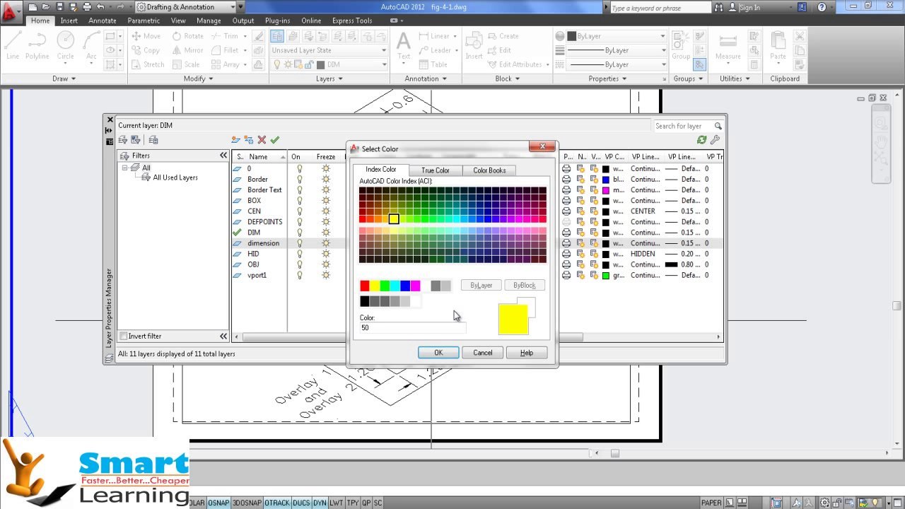Viewport: 905px width, 509px height.
Task: Click the green Set Current checkmark icon
Action: [x=274, y=140]
